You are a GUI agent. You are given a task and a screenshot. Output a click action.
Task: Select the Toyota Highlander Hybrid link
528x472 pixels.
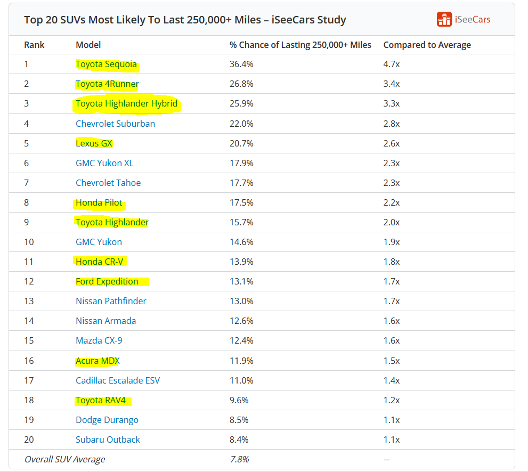[x=126, y=103]
